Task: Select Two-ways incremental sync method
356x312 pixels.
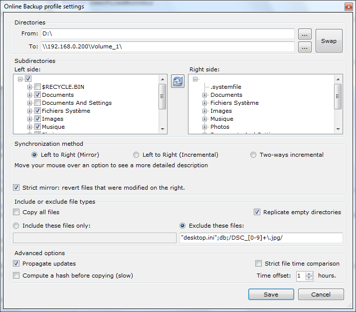Action: pyautogui.click(x=253, y=155)
